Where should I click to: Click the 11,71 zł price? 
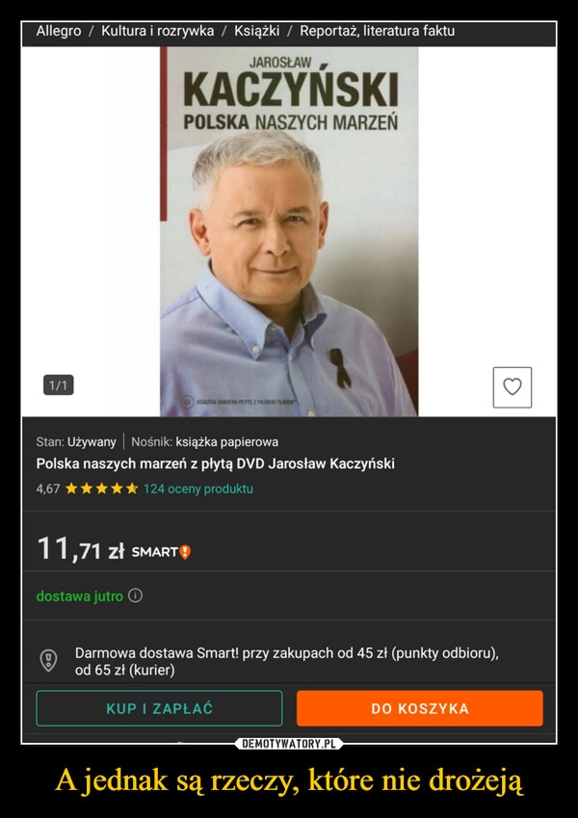80,550
